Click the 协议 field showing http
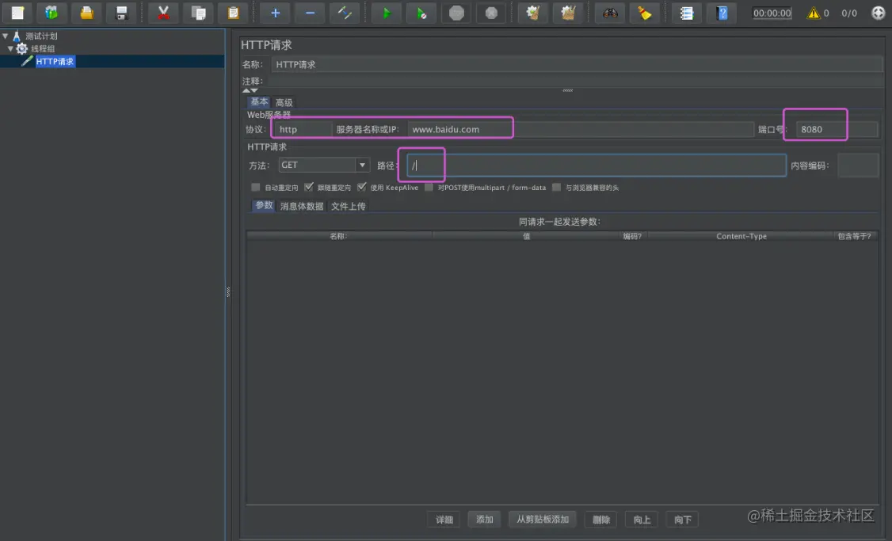 (x=302, y=129)
